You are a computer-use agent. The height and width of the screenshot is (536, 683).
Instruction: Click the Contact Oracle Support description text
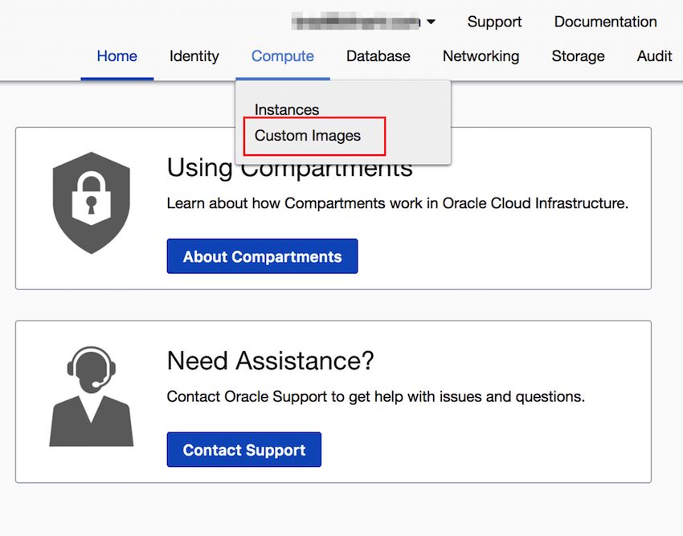(375, 396)
